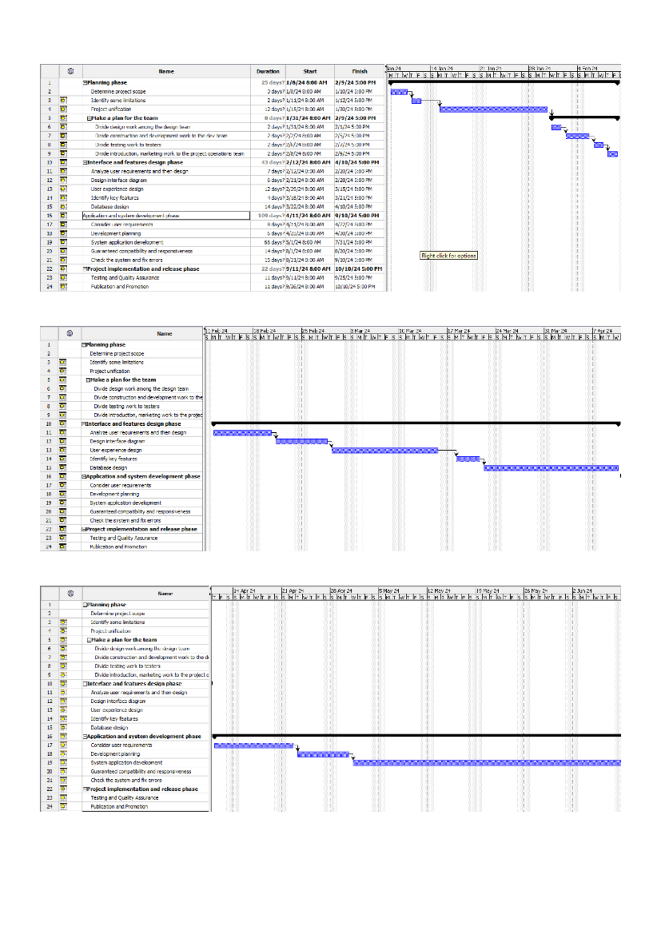Click the row 22 indicator icon in the 14 Apr 24 chart
Image resolution: width=661 pixels, height=934 pixels.
pos(63,789)
